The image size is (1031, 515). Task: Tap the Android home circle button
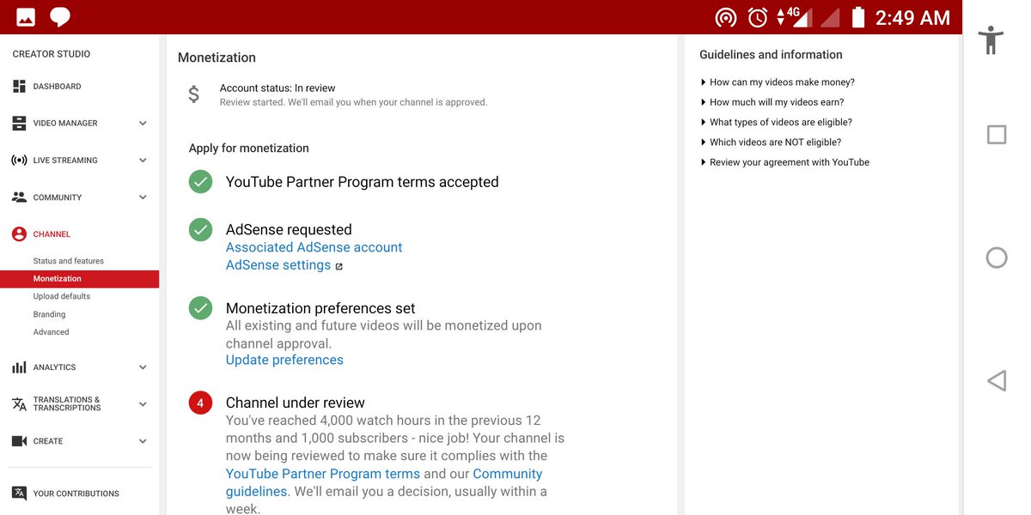(997, 257)
